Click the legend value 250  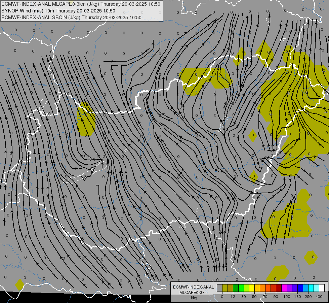click(x=308, y=297)
